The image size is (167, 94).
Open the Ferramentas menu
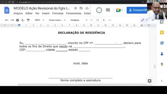pyautogui.click(x=74, y=13)
